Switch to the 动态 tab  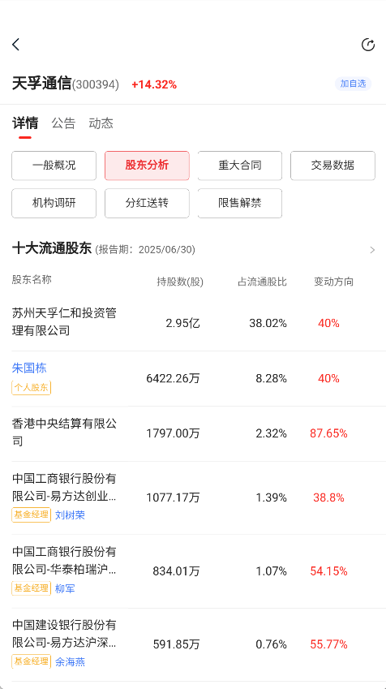(x=101, y=123)
